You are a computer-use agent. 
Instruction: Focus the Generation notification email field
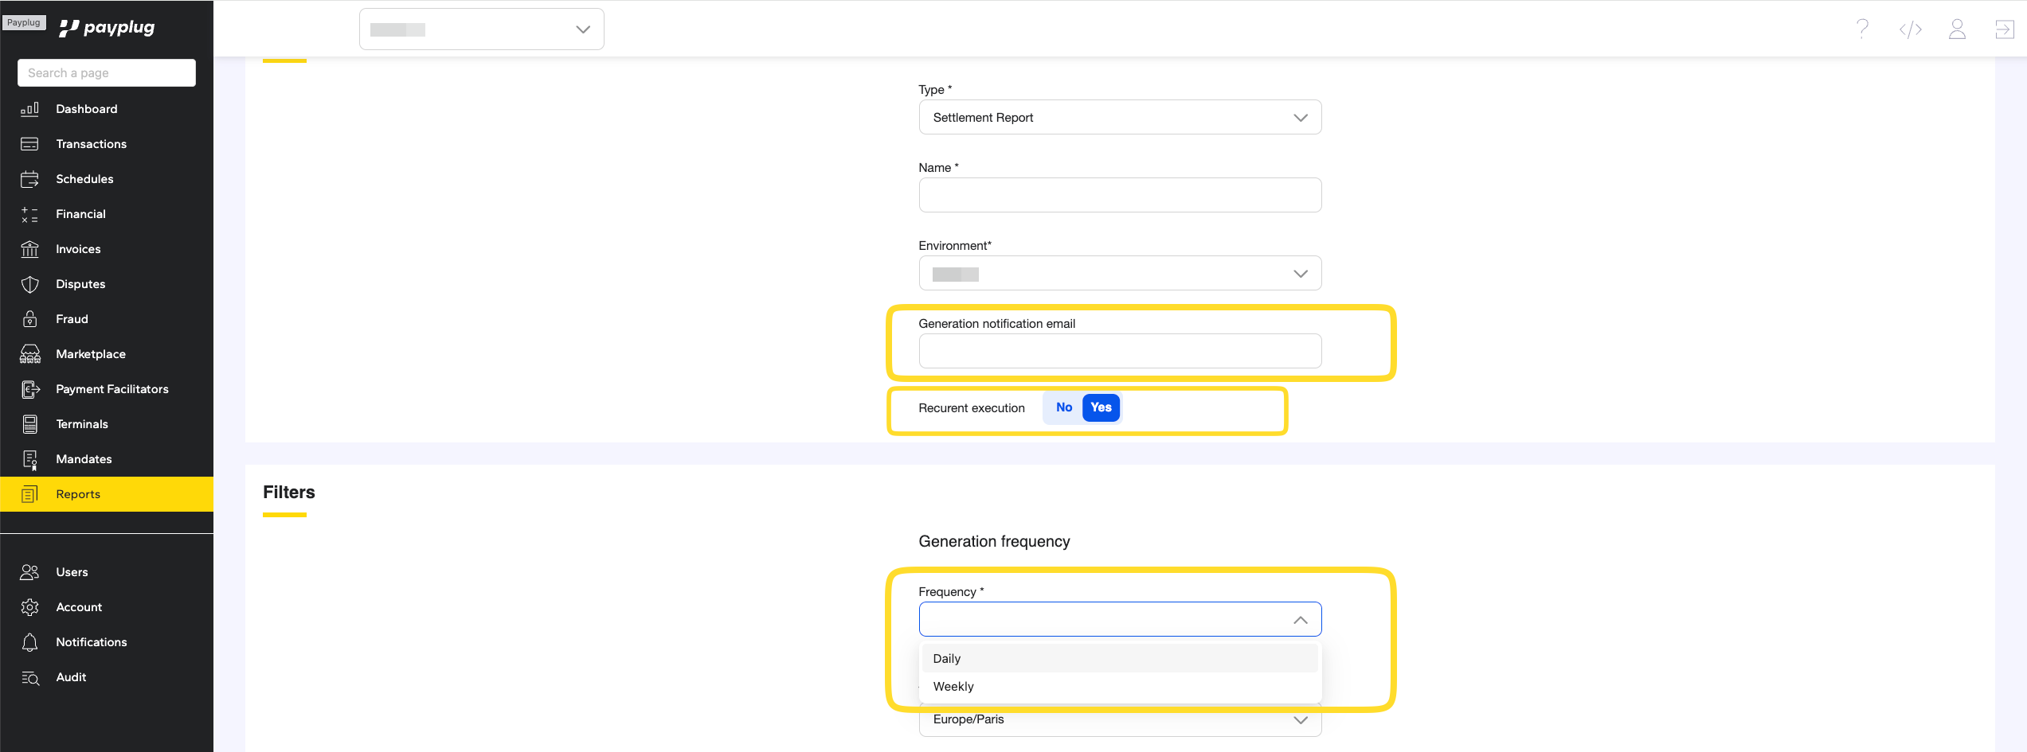[x=1119, y=352]
